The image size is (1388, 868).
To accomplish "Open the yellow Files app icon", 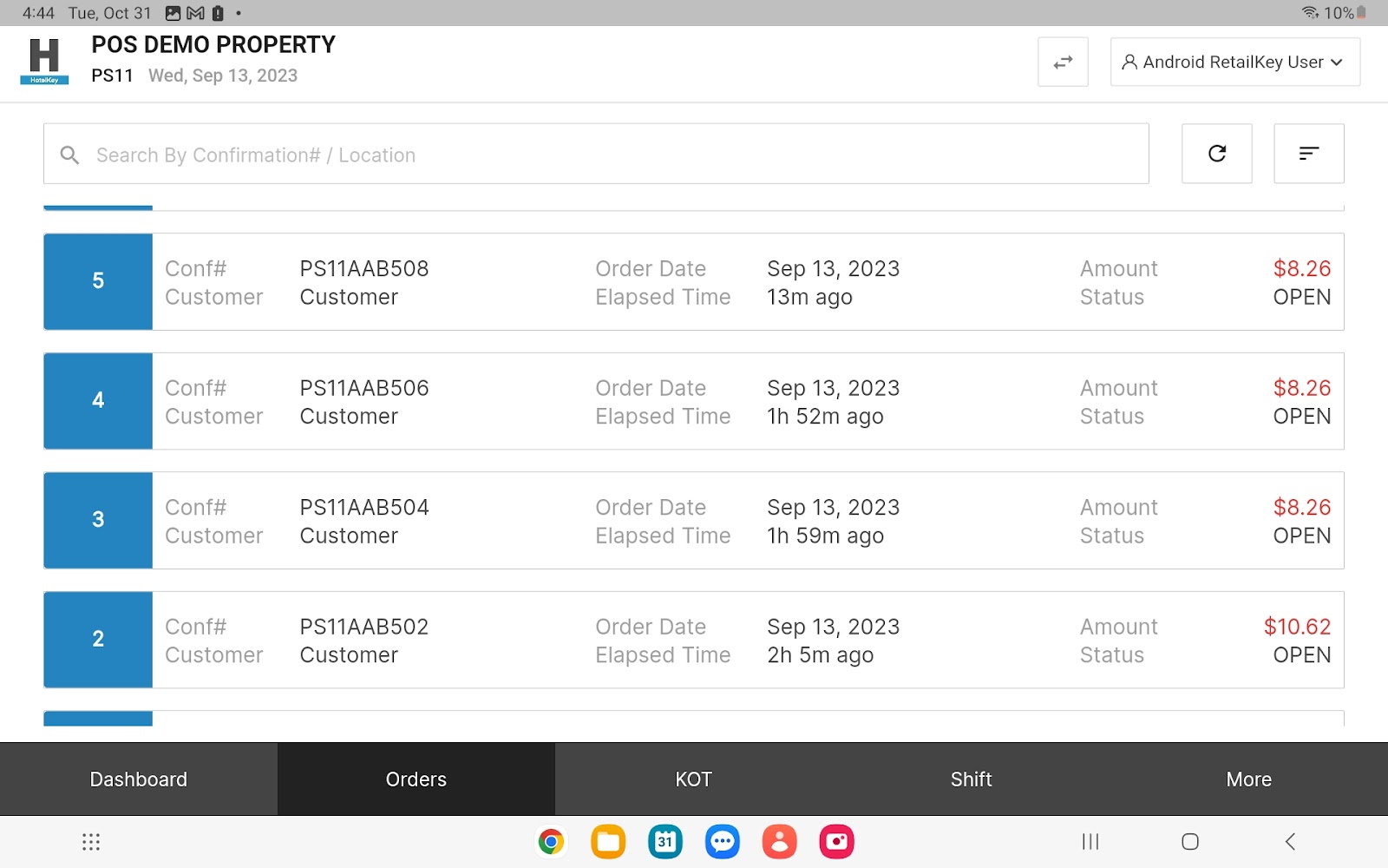I will (x=608, y=841).
